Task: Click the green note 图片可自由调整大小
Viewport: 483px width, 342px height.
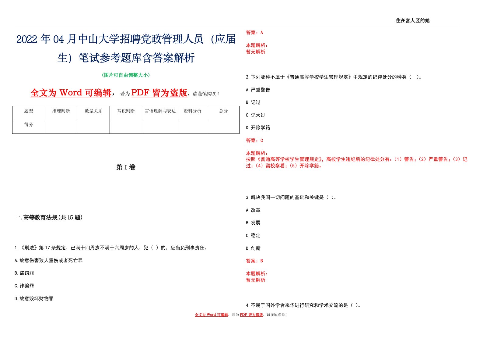Action: [x=126, y=75]
